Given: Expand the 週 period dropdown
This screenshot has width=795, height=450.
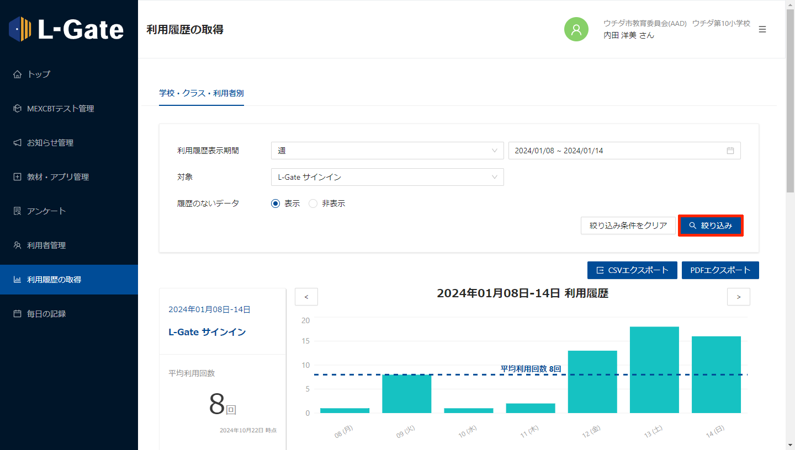Looking at the screenshot, I should coord(387,151).
